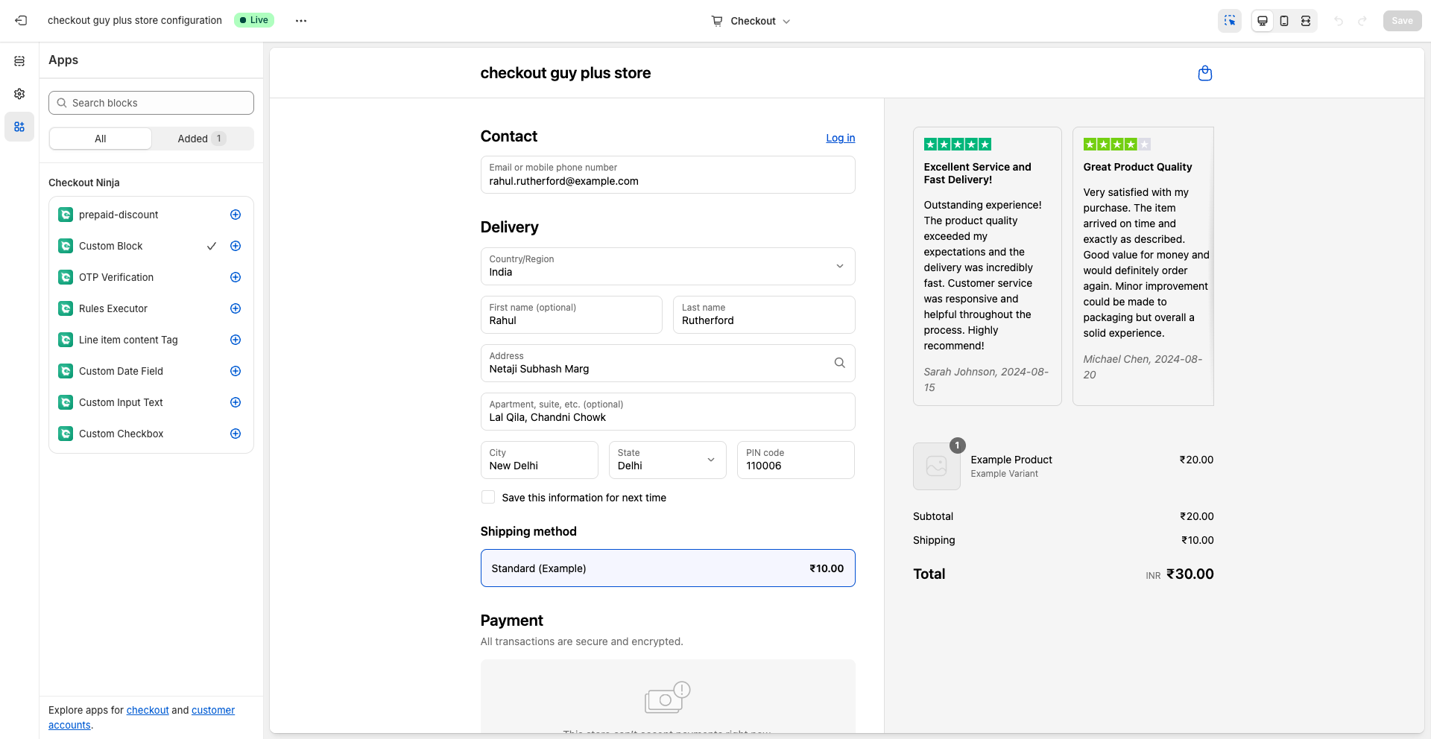Open the Sections panel icon in sidebar
Screen dimensions: 1431x739
click(x=19, y=61)
